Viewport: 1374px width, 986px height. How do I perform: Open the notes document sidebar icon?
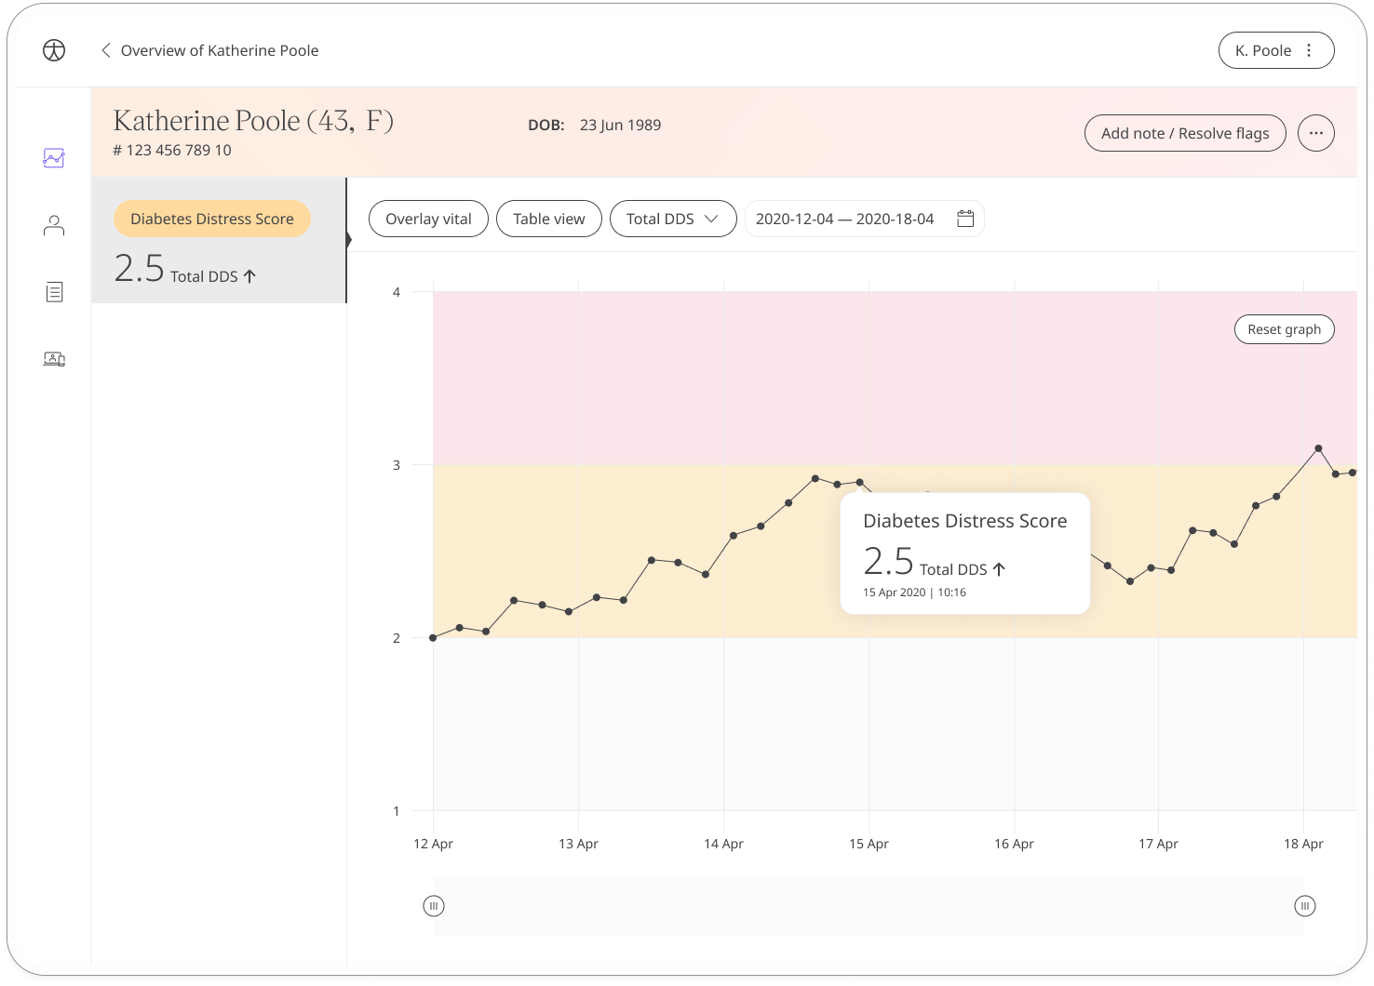point(54,292)
